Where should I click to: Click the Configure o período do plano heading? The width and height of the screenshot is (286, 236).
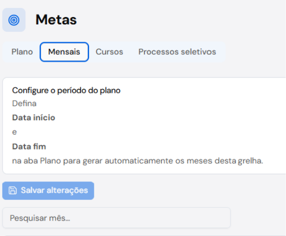66,90
